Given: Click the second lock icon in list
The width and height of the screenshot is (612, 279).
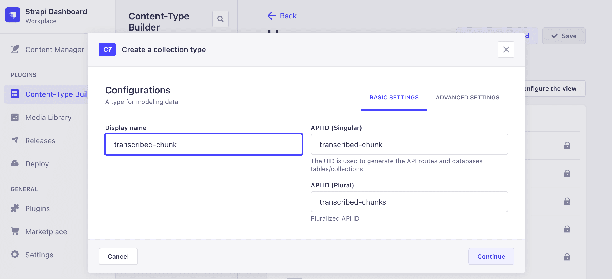Looking at the screenshot, I should pyautogui.click(x=567, y=173).
